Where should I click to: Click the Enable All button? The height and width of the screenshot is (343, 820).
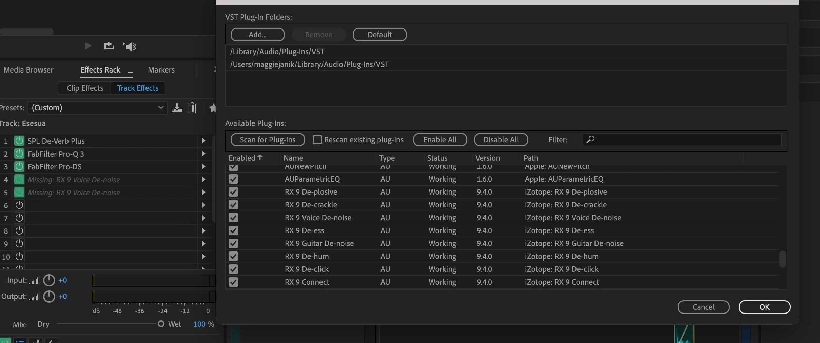click(440, 140)
